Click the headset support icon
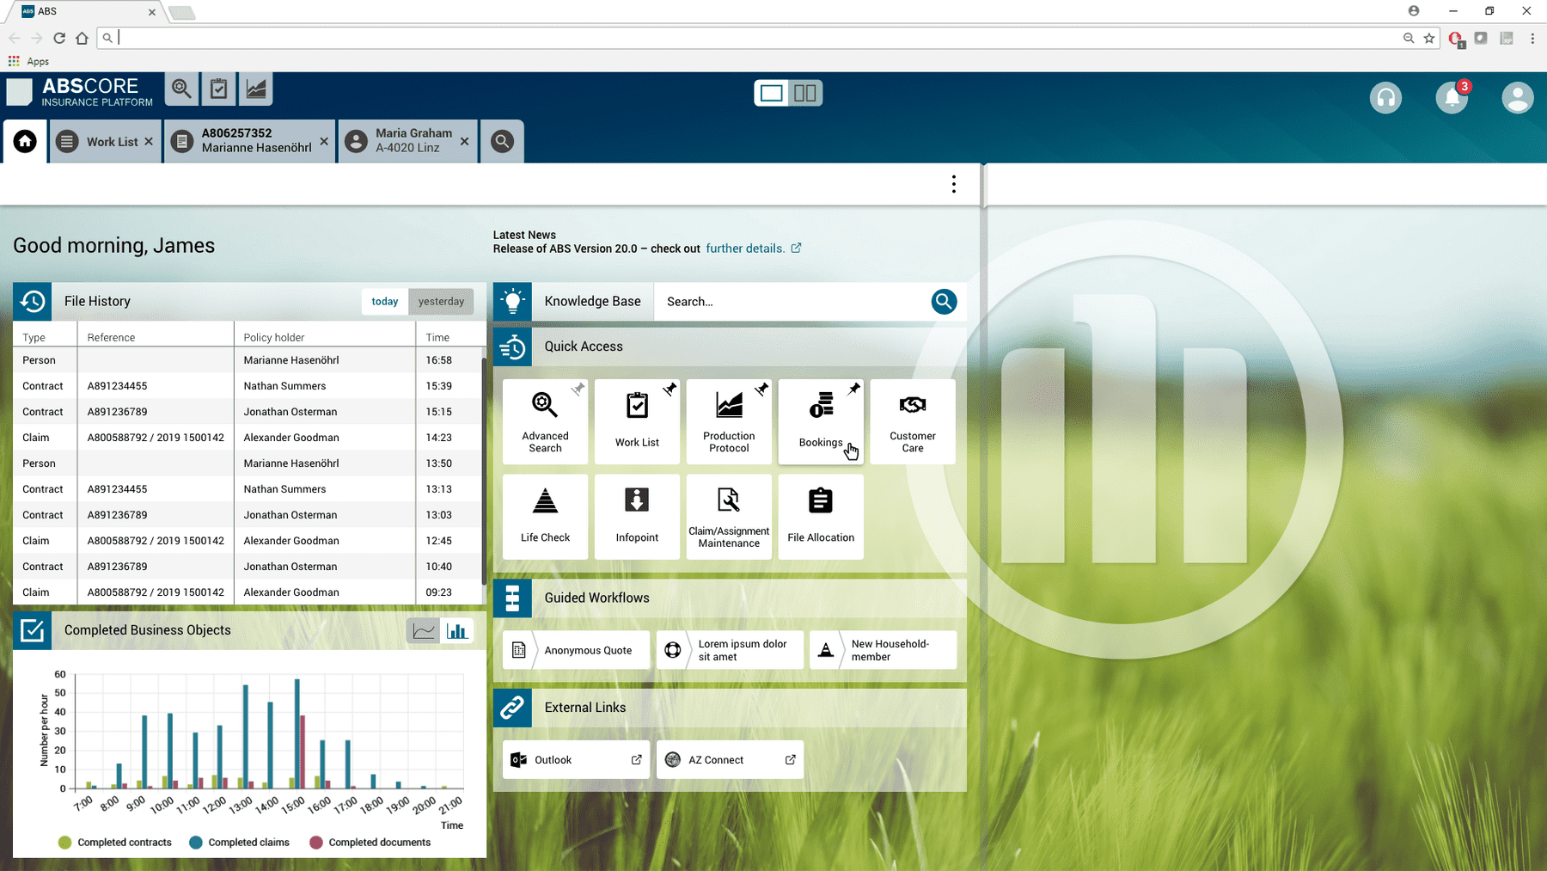The width and height of the screenshot is (1547, 871). point(1385,98)
